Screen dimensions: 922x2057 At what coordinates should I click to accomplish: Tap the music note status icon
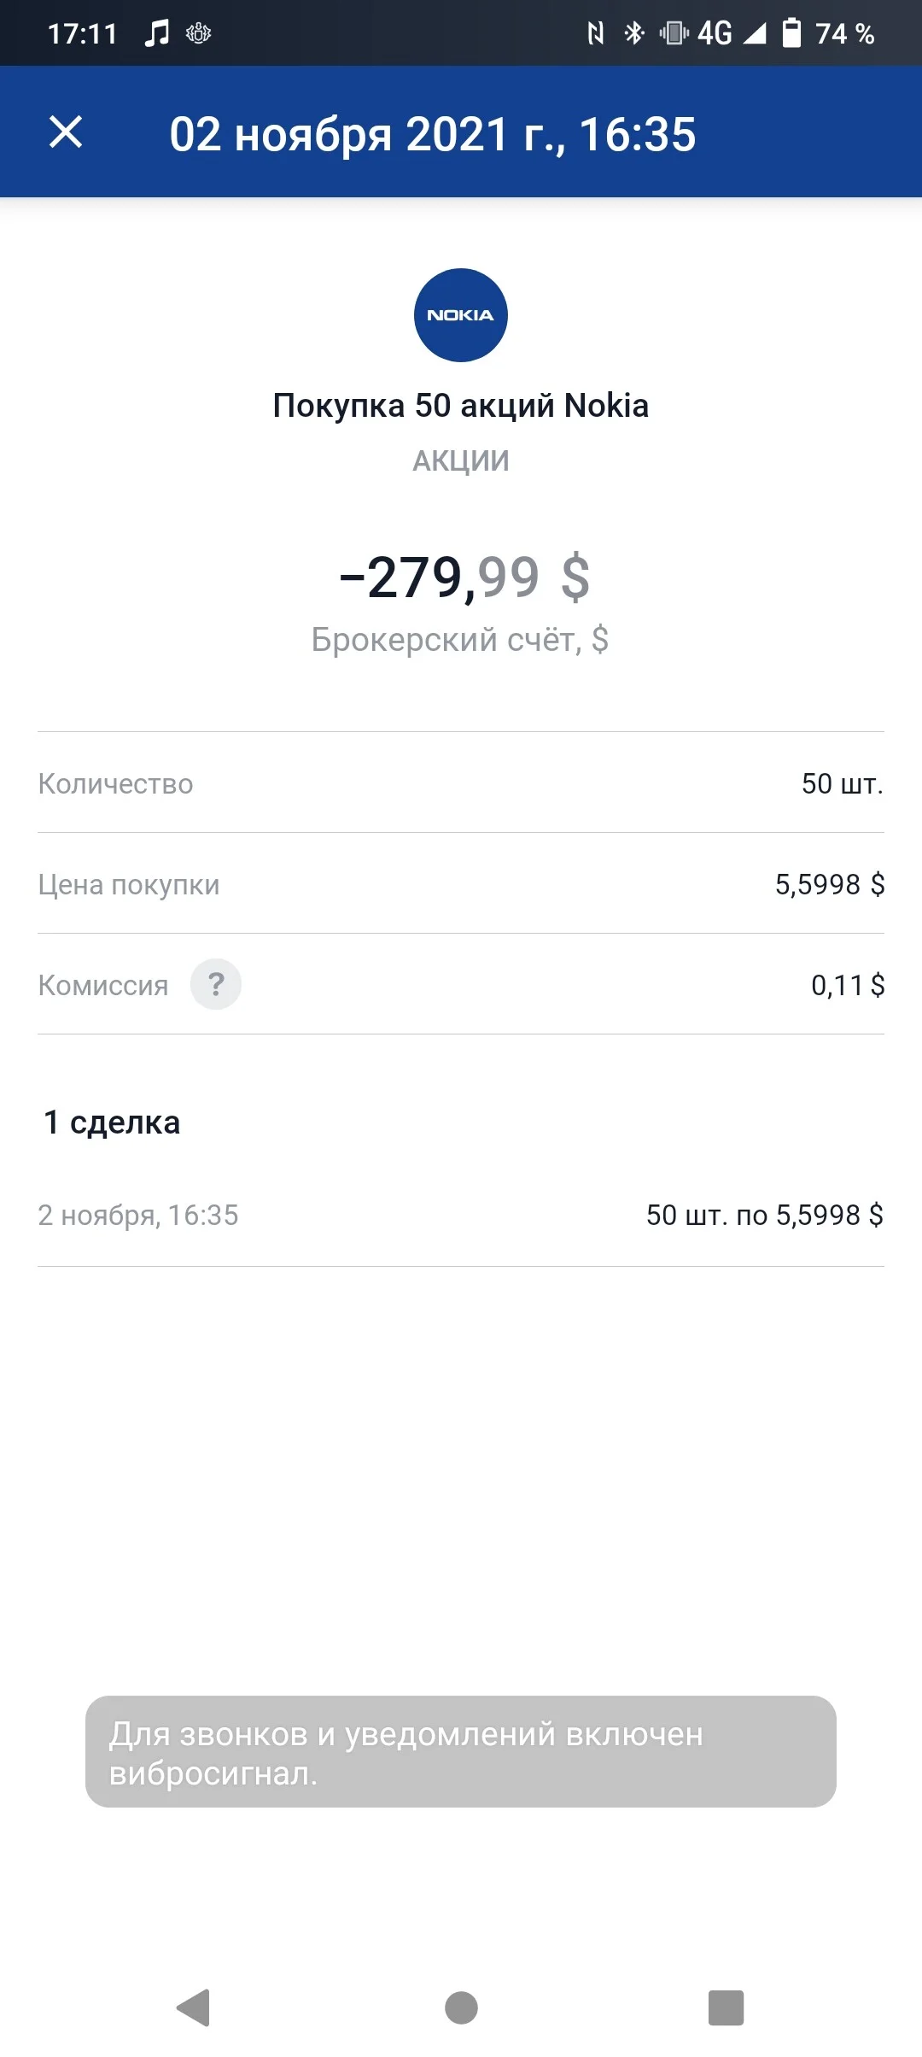coord(157,33)
